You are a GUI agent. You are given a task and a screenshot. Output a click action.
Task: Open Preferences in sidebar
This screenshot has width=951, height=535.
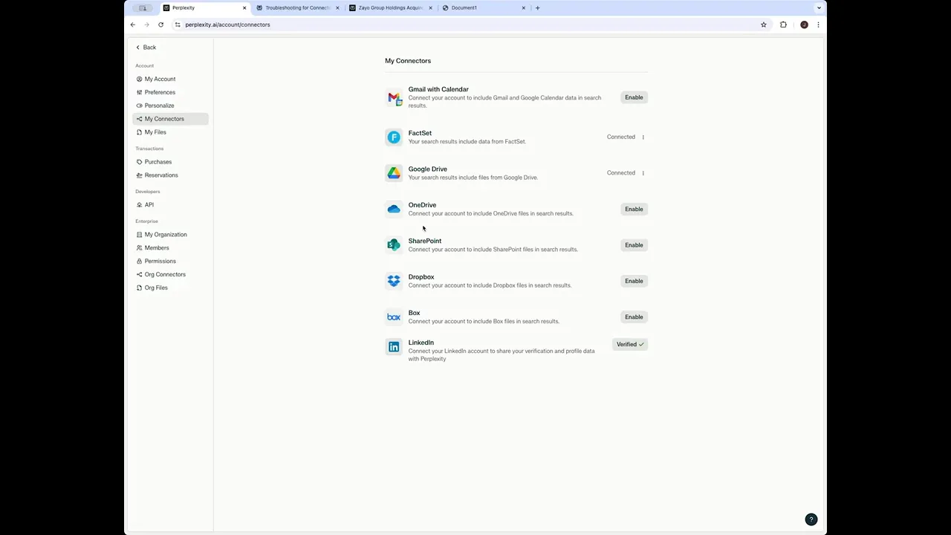(170, 92)
